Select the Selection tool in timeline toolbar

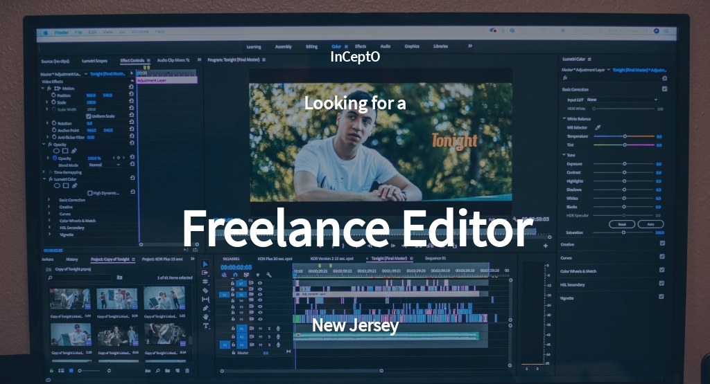click(206, 264)
